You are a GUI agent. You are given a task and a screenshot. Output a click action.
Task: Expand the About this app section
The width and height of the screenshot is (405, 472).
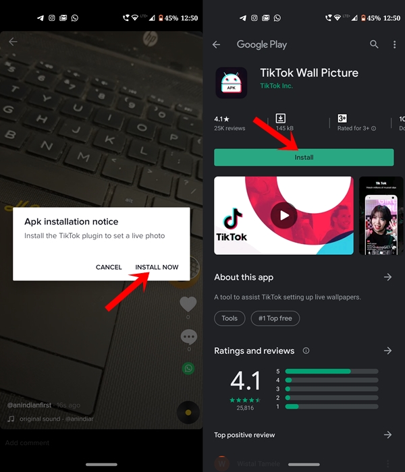pos(387,277)
